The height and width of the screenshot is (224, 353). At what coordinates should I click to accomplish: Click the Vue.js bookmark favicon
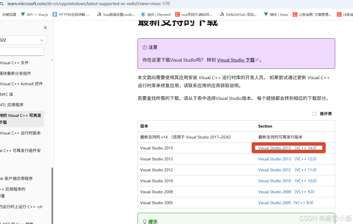(23, 14)
